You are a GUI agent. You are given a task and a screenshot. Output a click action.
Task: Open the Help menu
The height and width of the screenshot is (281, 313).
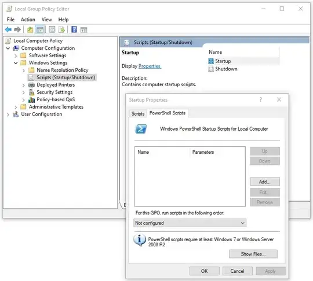click(x=64, y=20)
